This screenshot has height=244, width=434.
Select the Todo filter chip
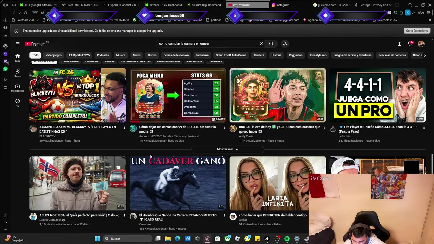coord(35,55)
